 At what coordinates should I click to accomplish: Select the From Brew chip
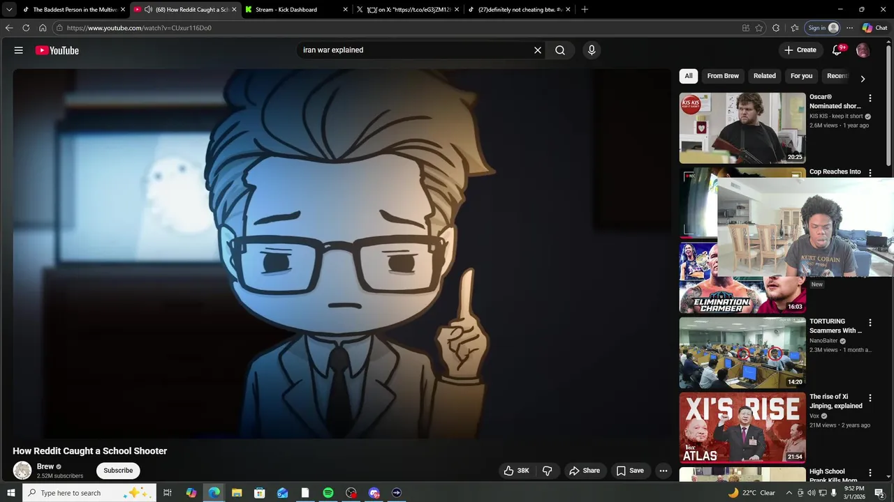(723, 76)
